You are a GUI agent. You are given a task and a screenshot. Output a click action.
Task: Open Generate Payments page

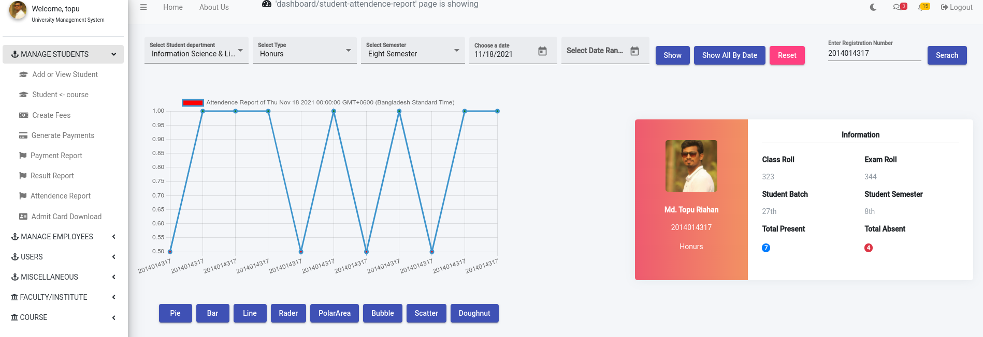(63, 135)
